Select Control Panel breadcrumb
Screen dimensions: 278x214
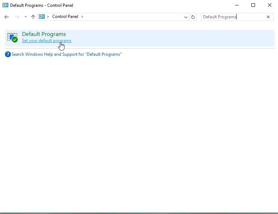click(x=65, y=17)
